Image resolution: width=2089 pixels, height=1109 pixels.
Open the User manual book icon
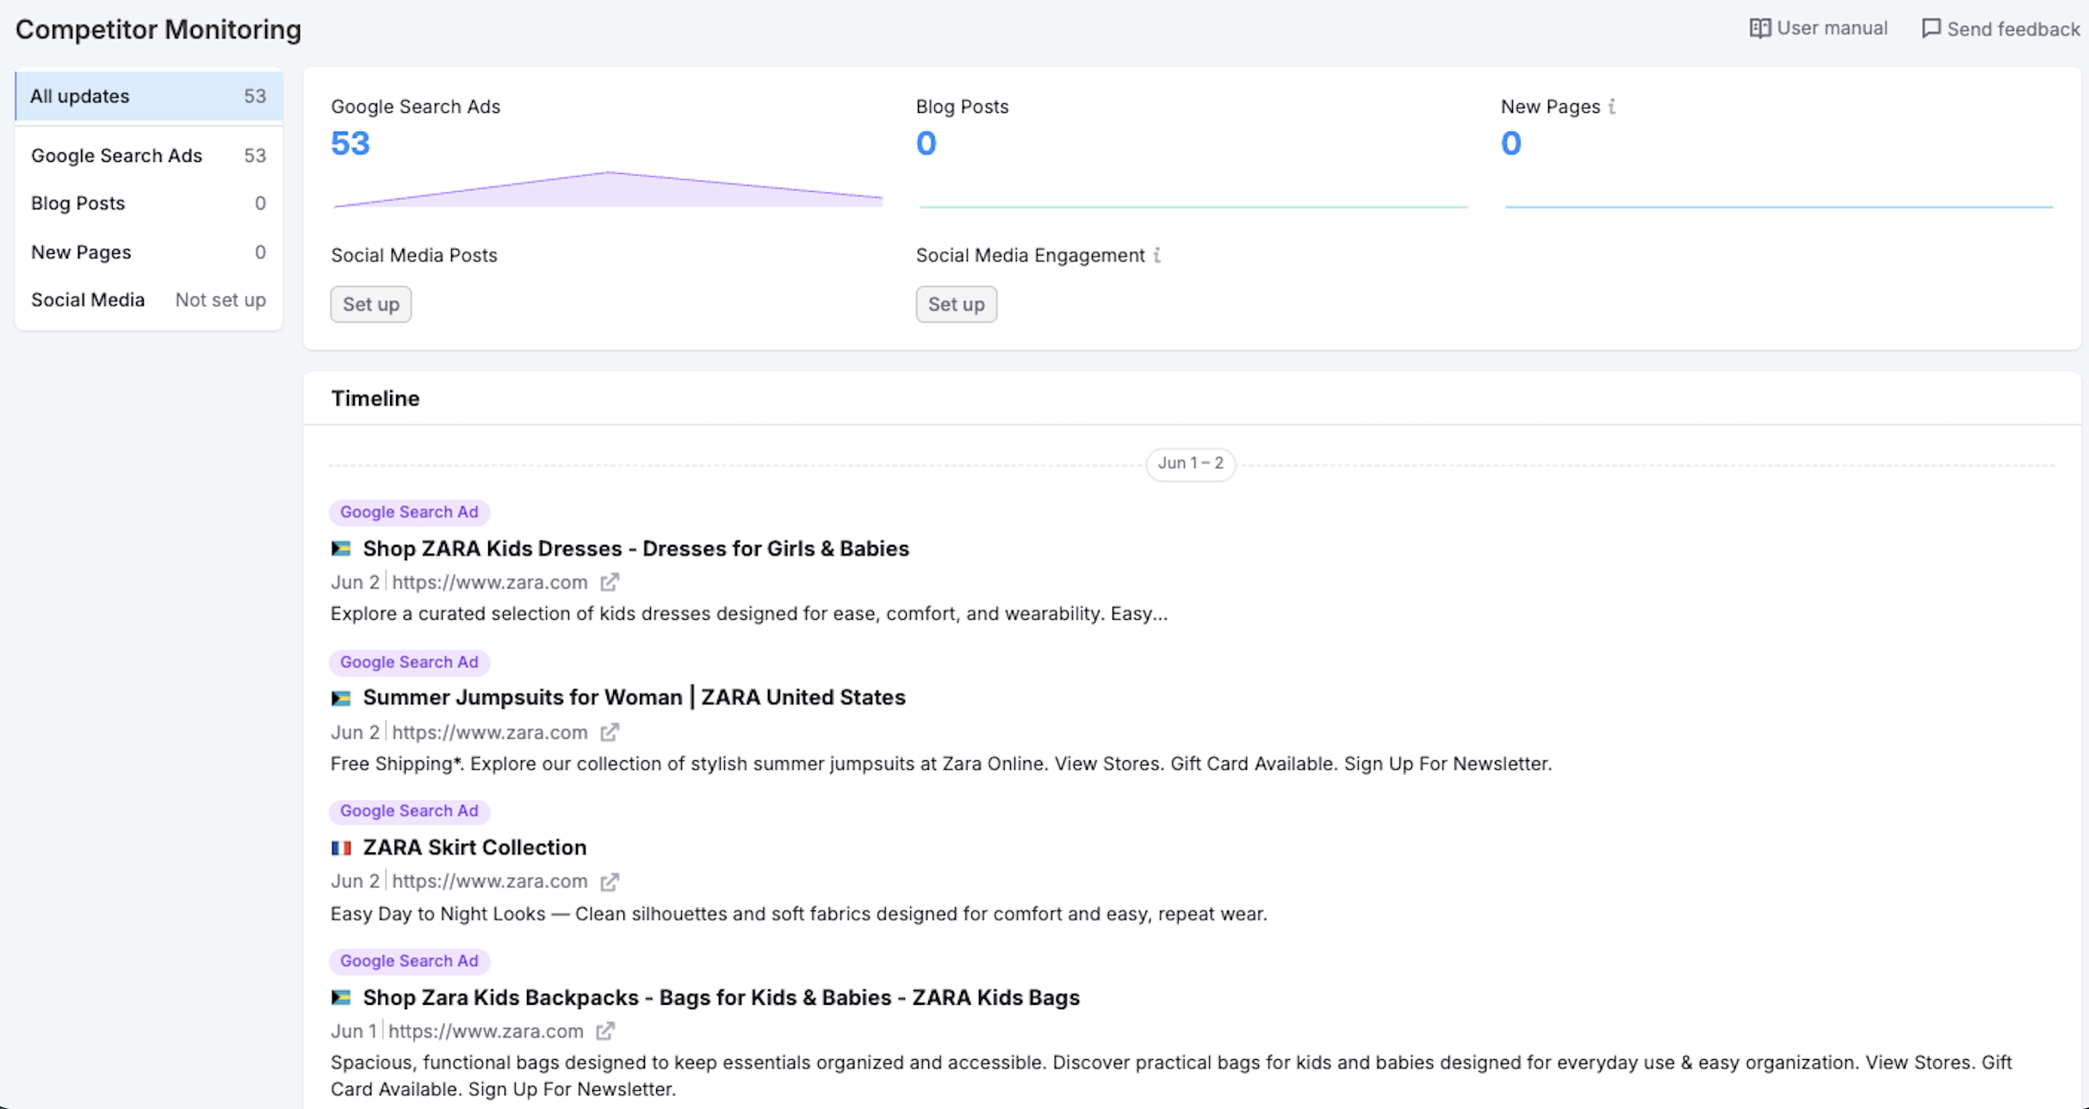pos(1760,28)
